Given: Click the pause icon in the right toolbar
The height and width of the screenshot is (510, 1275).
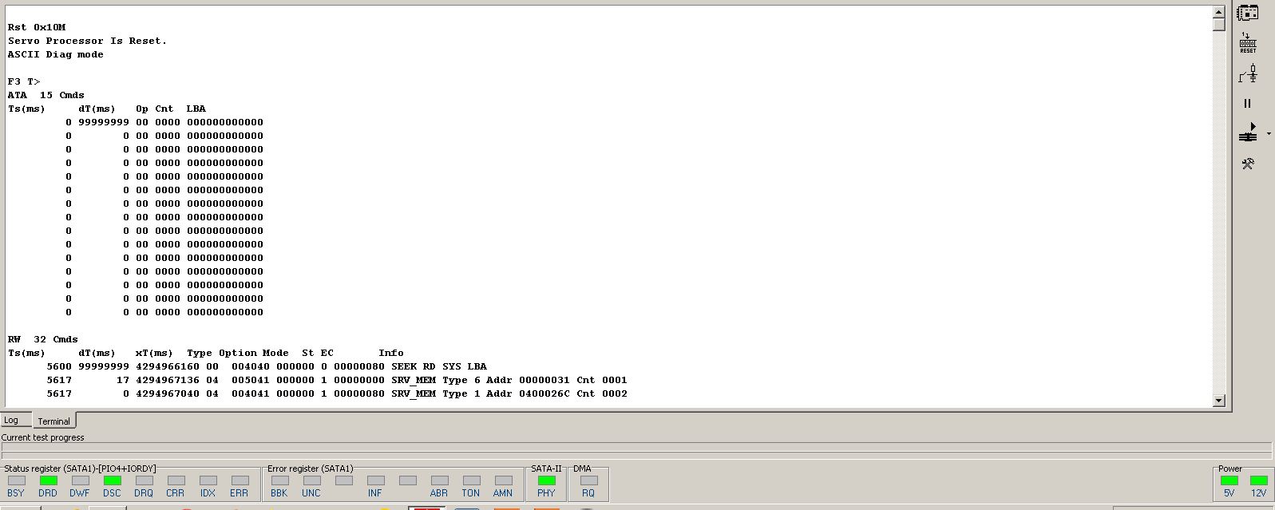Looking at the screenshot, I should point(1248,104).
